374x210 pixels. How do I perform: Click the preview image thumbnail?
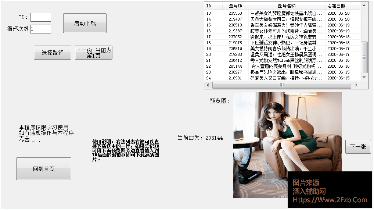[x=287, y=145]
